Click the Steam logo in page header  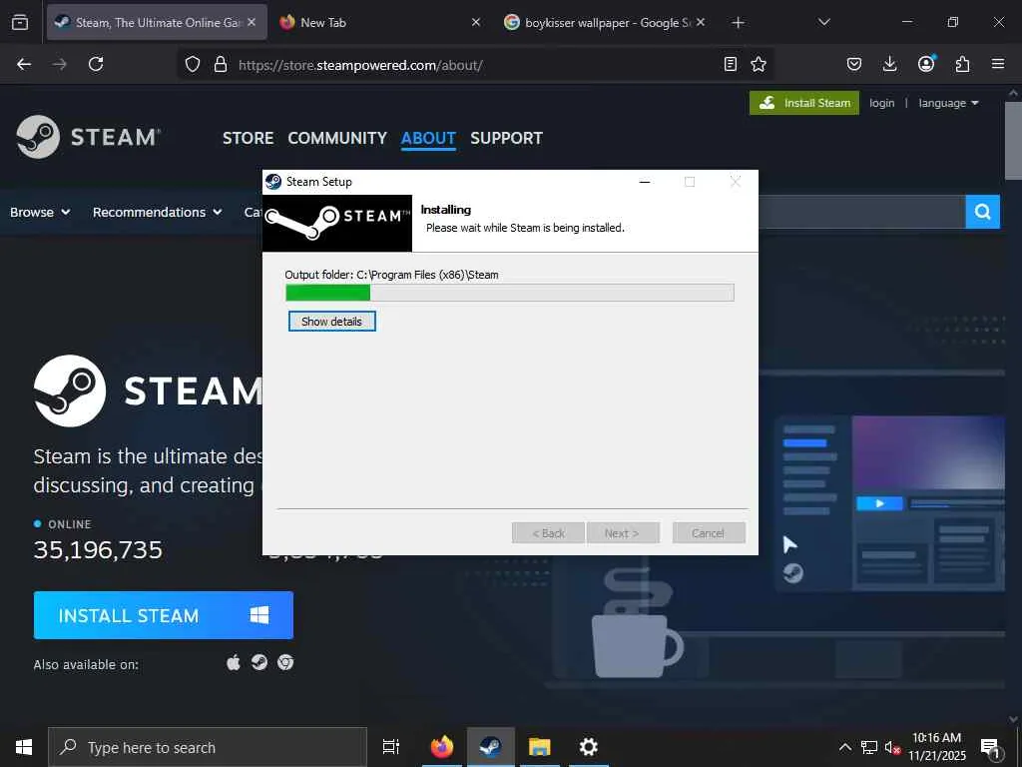click(x=88, y=137)
